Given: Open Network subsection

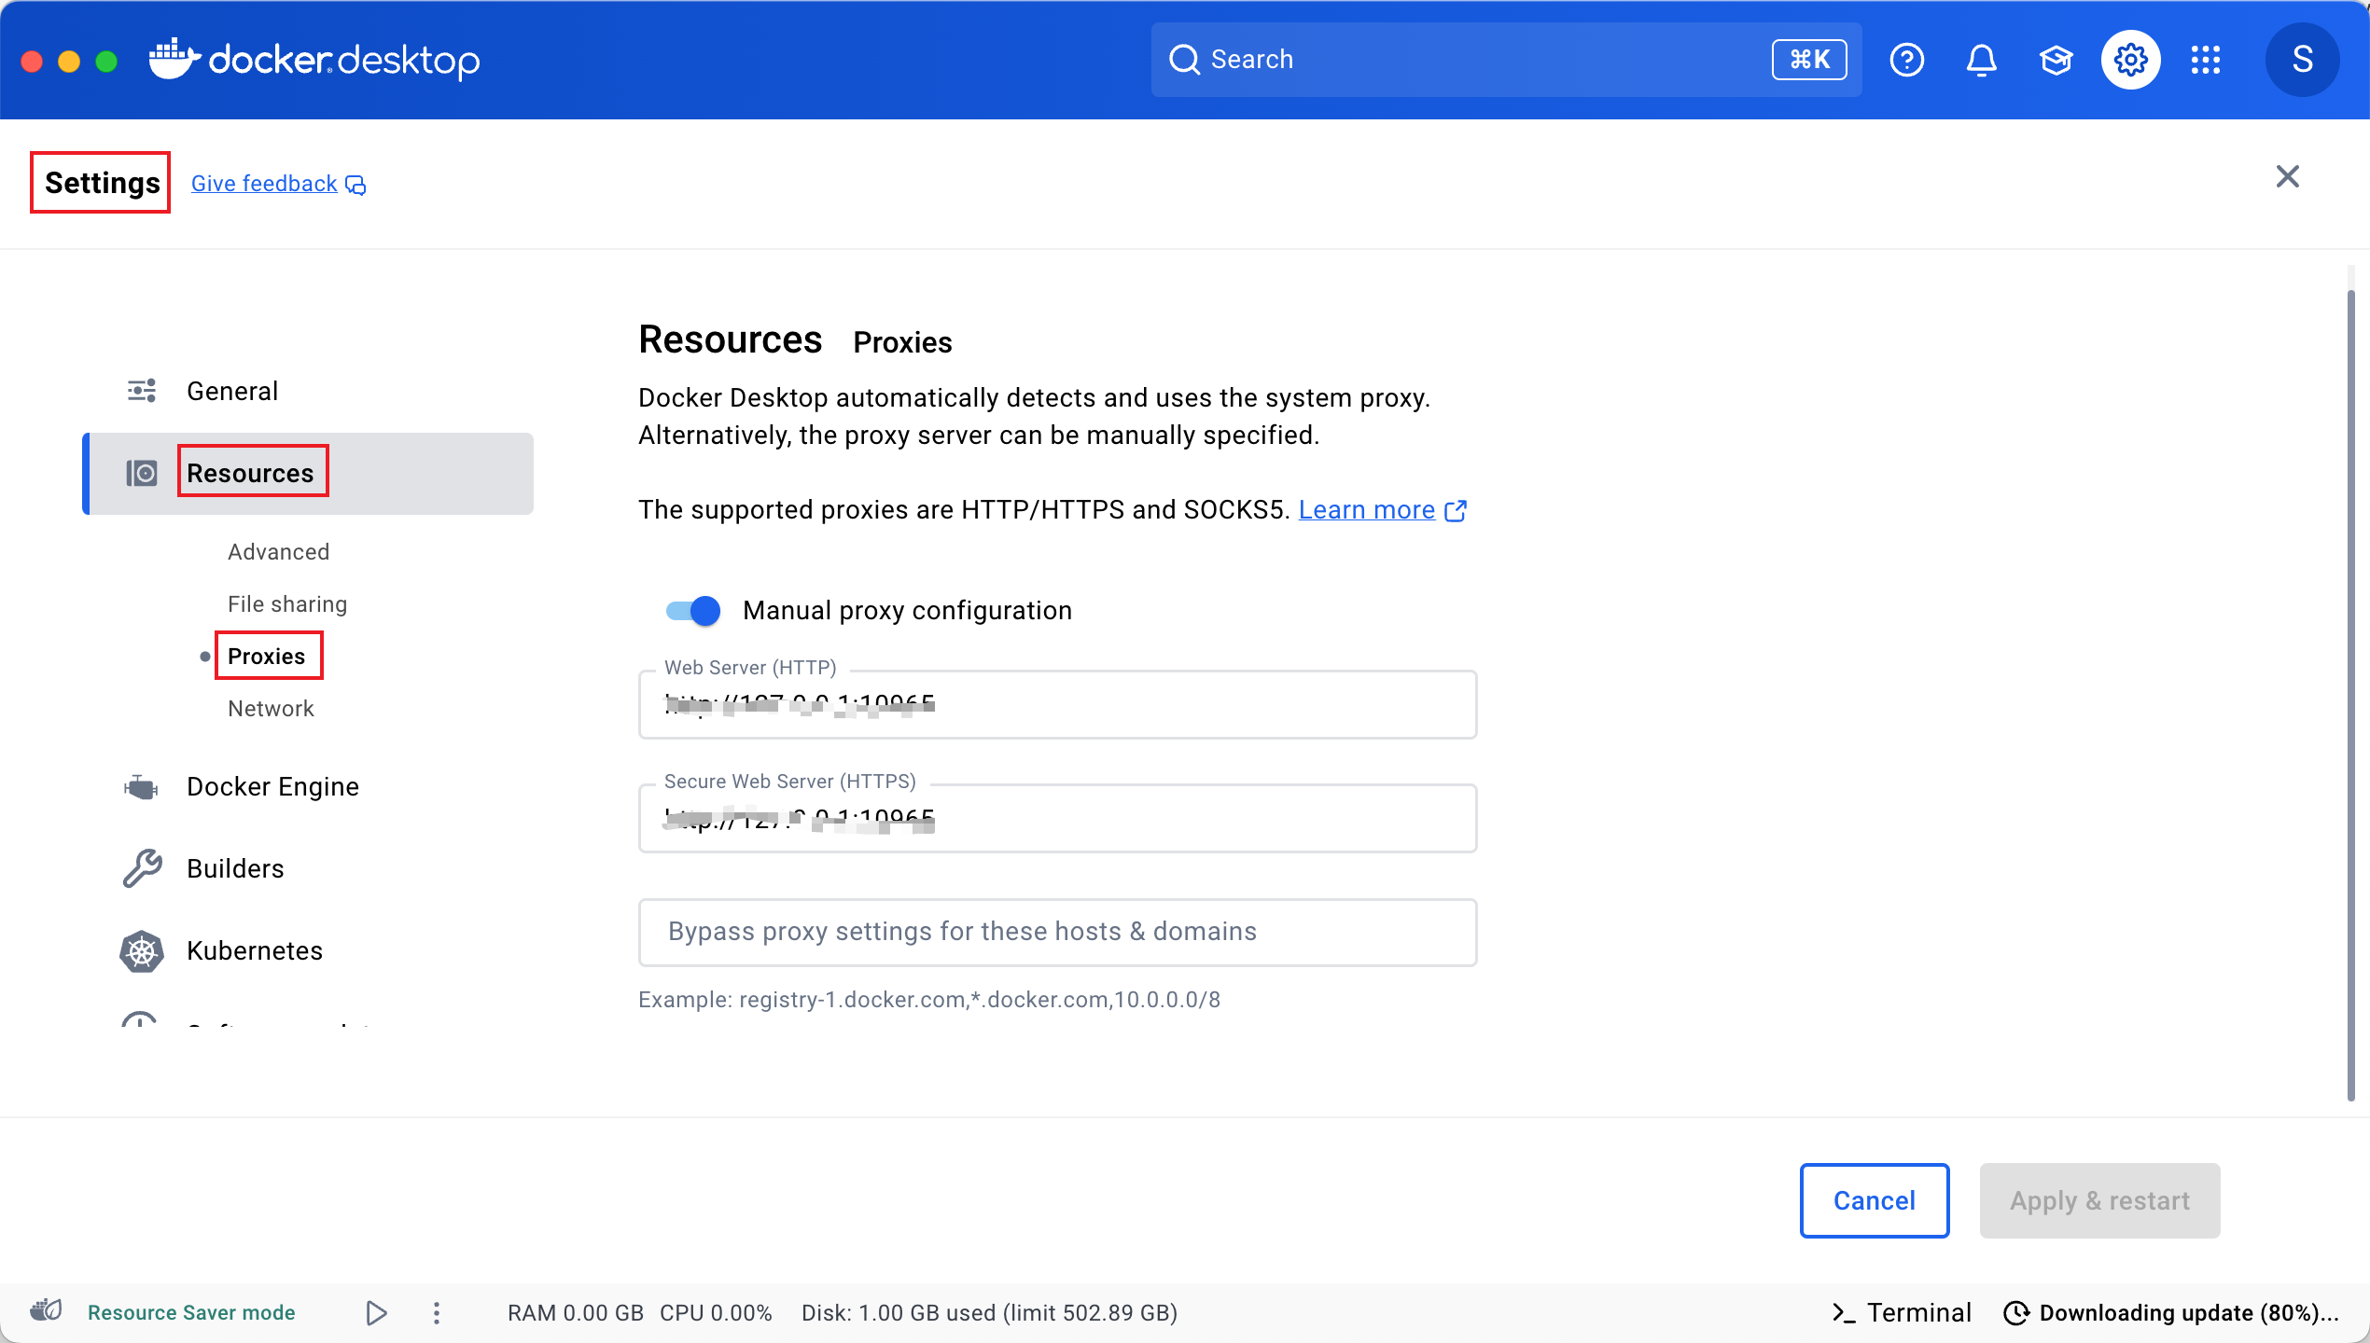Looking at the screenshot, I should 272,708.
